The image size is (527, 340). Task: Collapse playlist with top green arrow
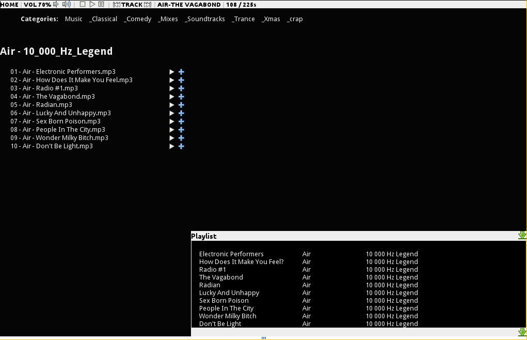(522, 236)
